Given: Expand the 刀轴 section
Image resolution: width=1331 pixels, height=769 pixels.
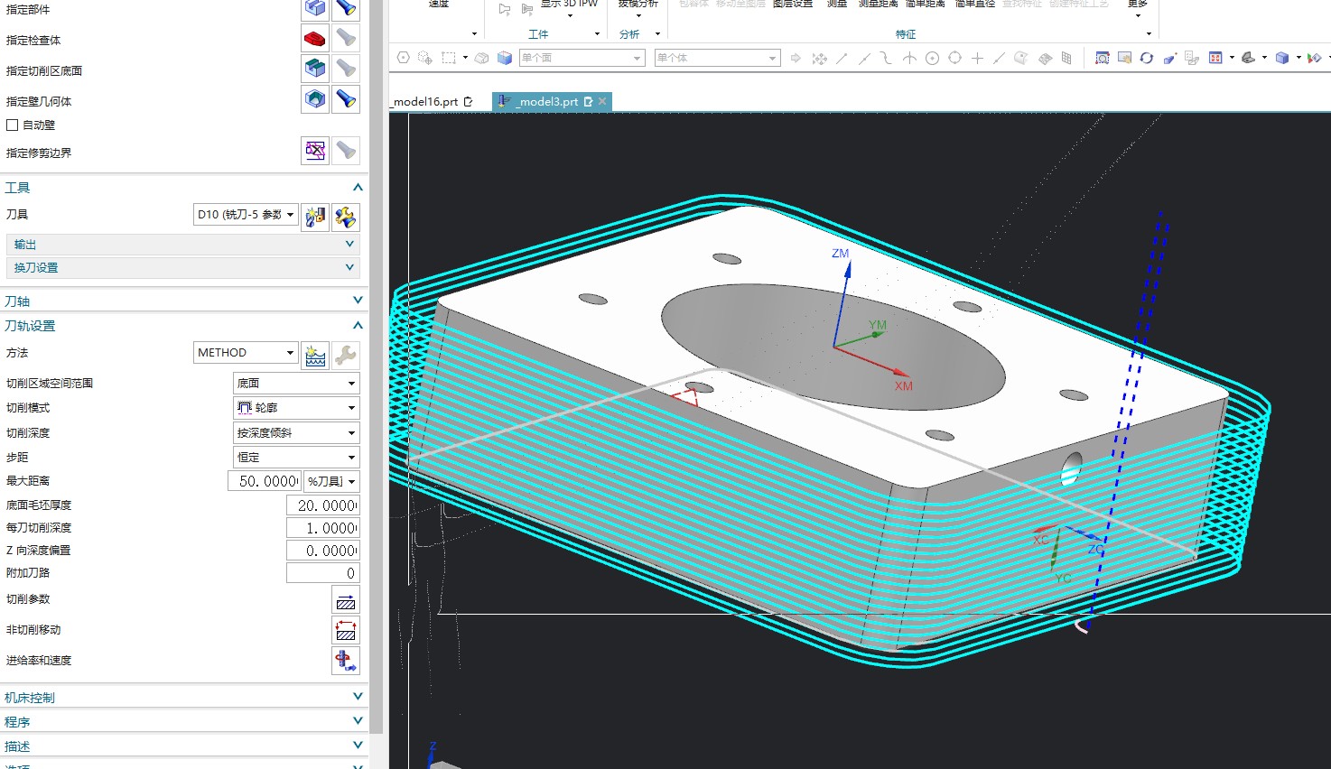Looking at the screenshot, I should point(358,301).
